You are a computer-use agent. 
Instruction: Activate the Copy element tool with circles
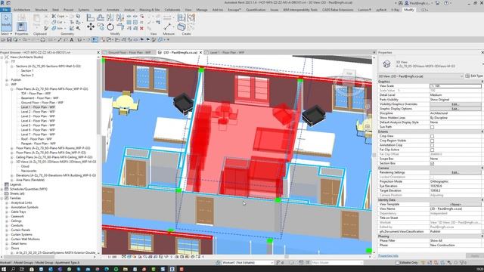(x=101, y=27)
